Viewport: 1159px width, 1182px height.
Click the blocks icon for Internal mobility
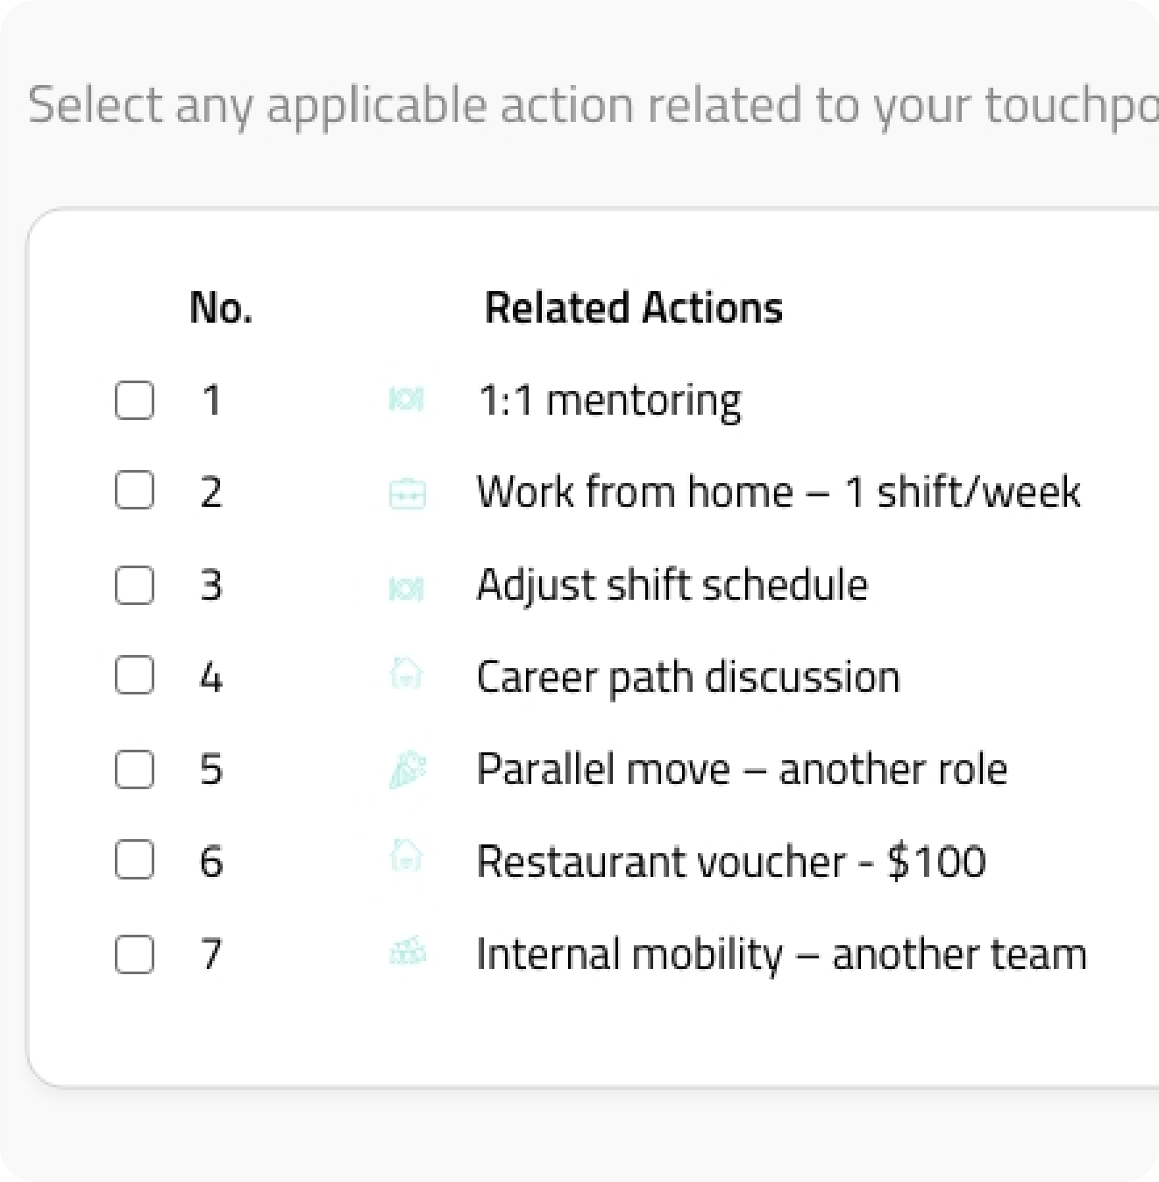click(x=408, y=951)
